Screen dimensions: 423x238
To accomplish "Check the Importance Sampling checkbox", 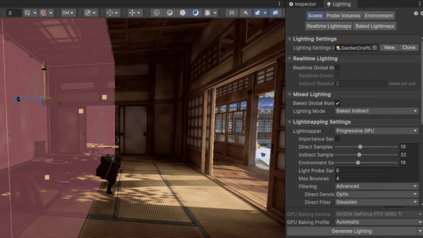I will click(x=337, y=139).
